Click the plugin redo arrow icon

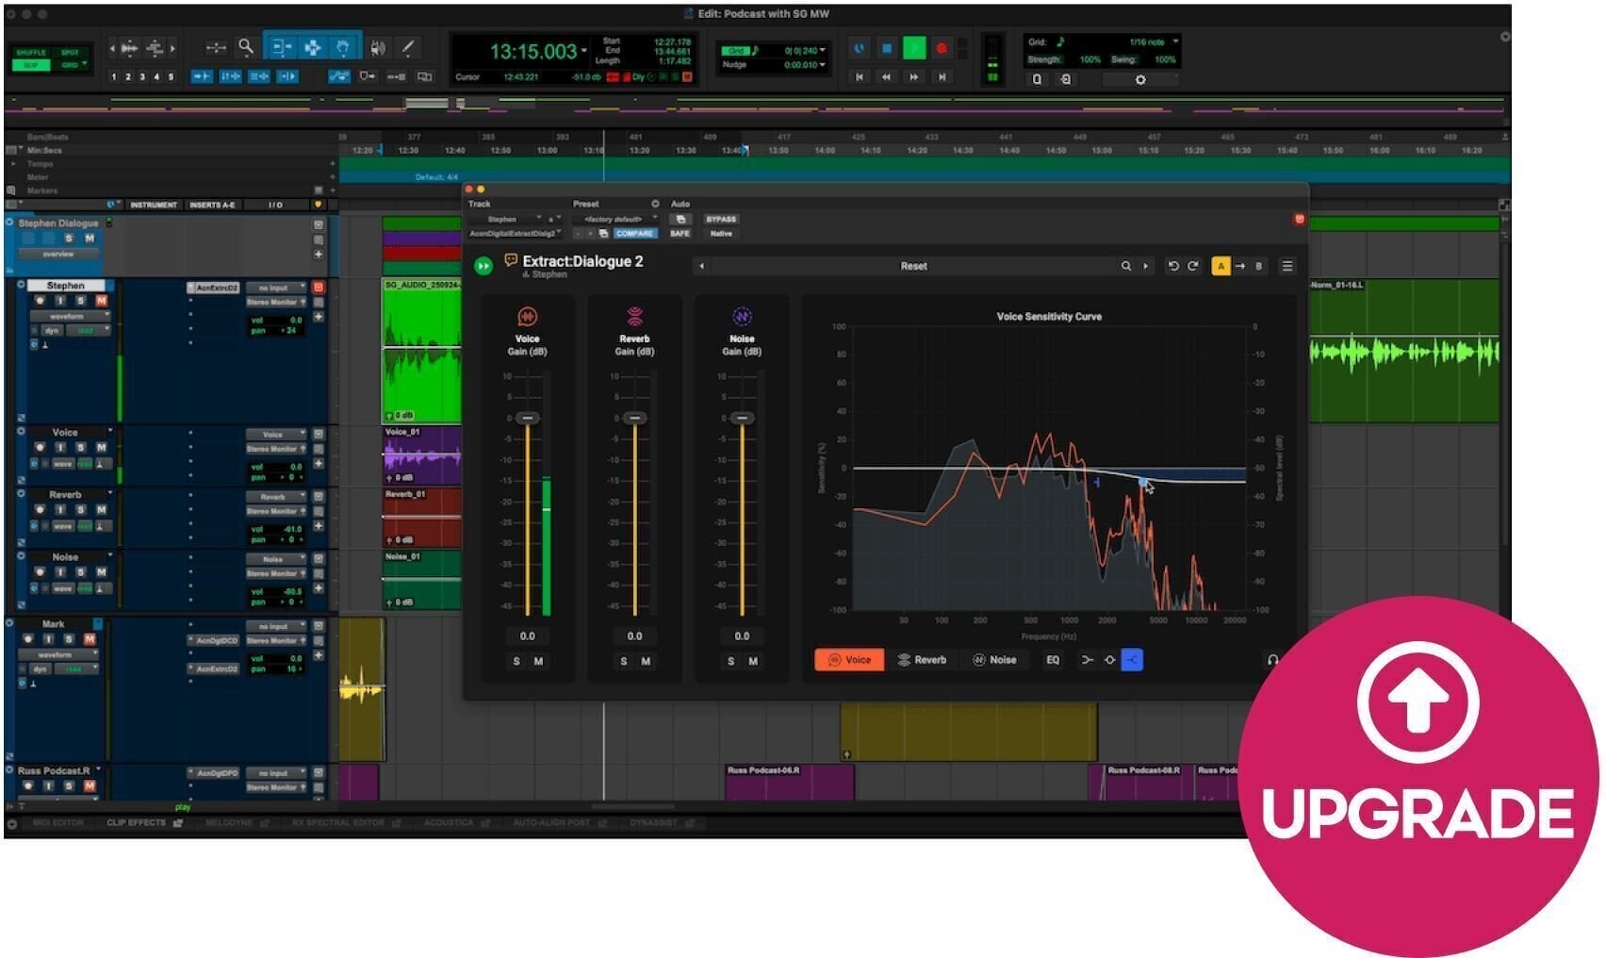[x=1193, y=267]
